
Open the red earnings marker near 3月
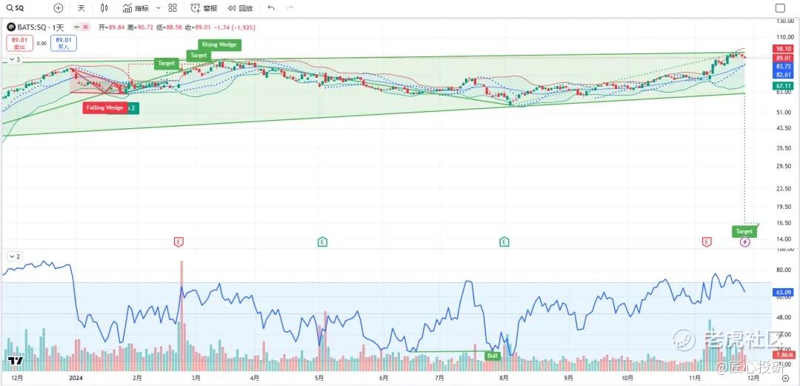pyautogui.click(x=179, y=242)
